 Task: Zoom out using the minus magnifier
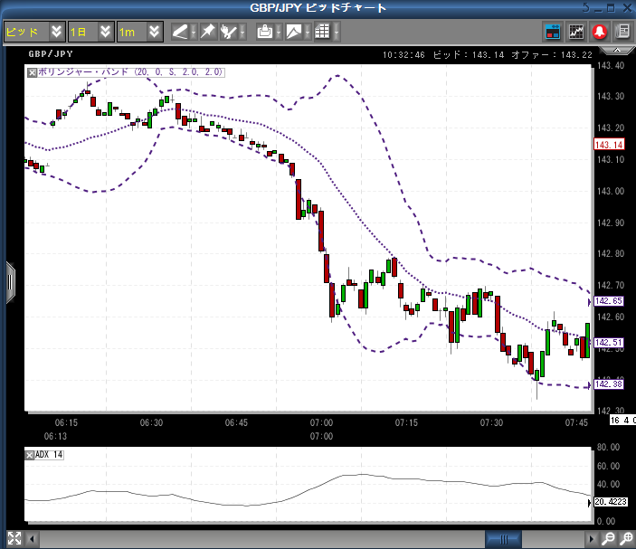pyautogui.click(x=609, y=539)
